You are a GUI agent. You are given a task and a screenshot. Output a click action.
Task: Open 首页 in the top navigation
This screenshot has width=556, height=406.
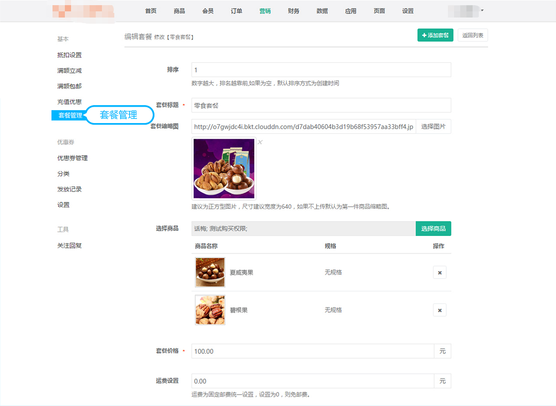(x=151, y=11)
